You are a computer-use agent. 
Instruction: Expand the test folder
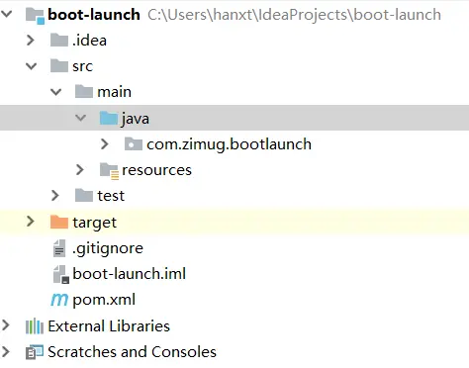tap(55, 196)
